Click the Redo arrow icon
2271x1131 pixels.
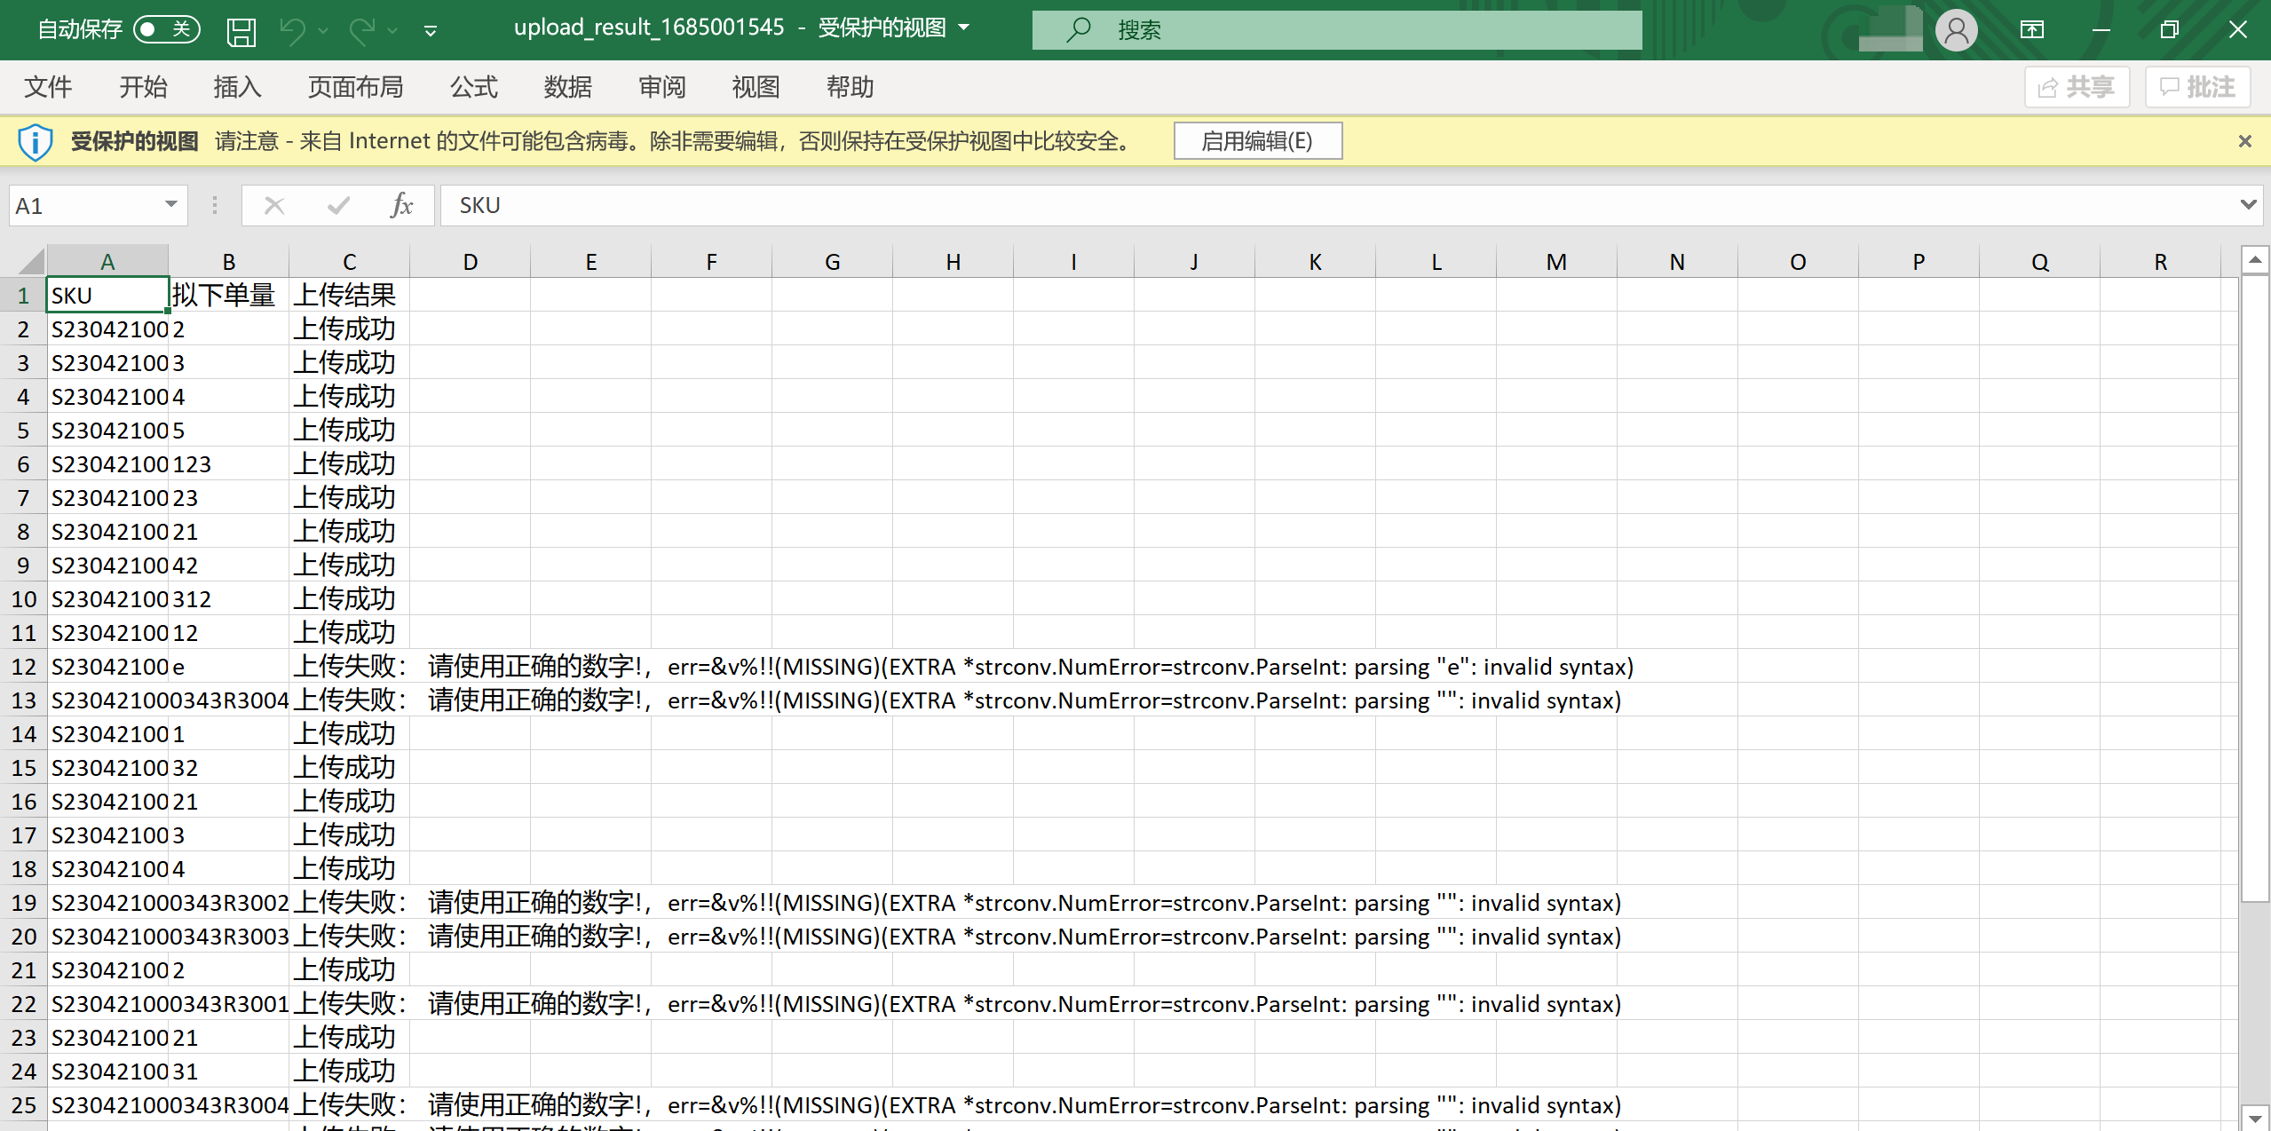(x=362, y=31)
